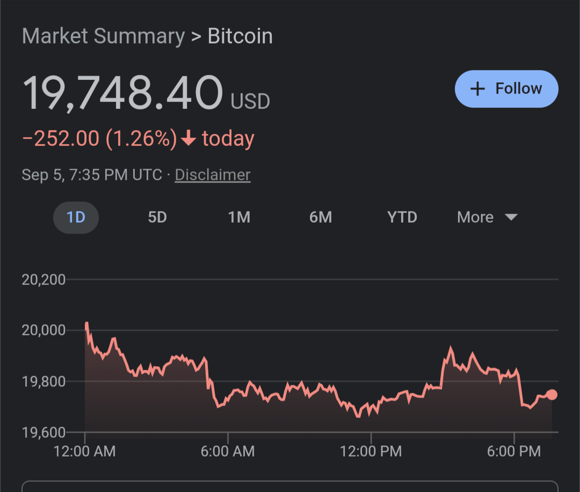Expand the More time ranges dropdown
580x492 pixels.
point(486,217)
